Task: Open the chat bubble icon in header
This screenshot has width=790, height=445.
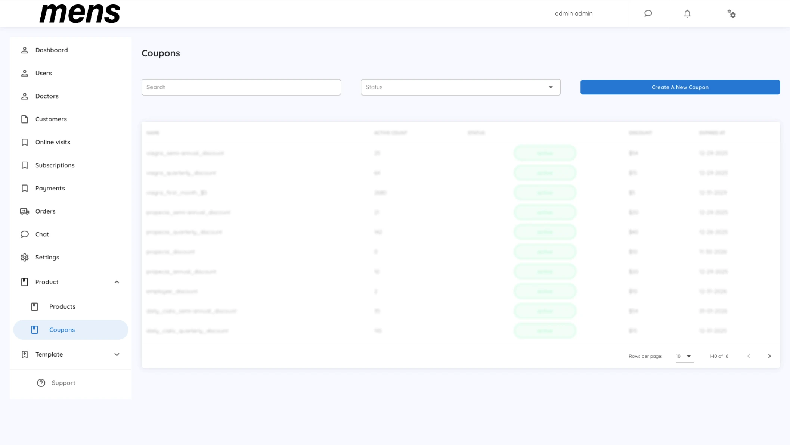Action: [648, 14]
